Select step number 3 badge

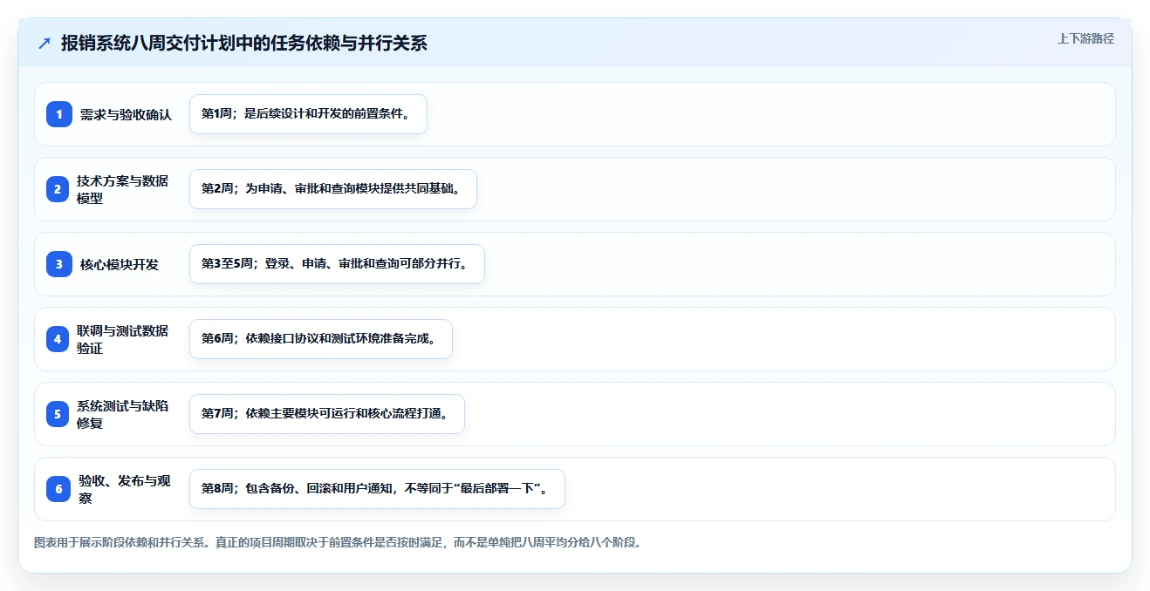59,264
